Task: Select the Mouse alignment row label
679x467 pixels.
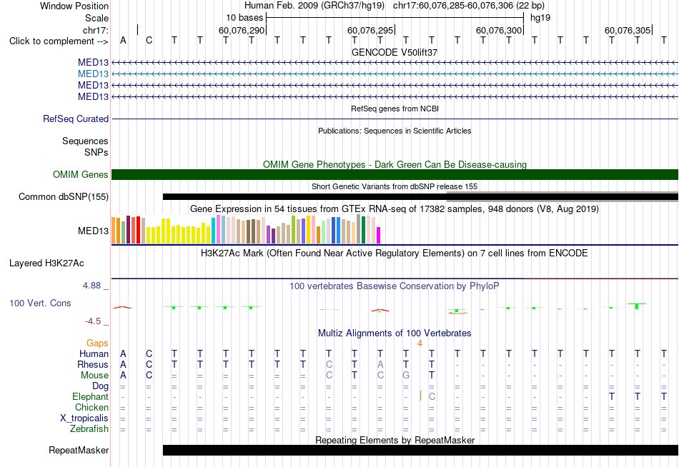Action: click(x=94, y=376)
